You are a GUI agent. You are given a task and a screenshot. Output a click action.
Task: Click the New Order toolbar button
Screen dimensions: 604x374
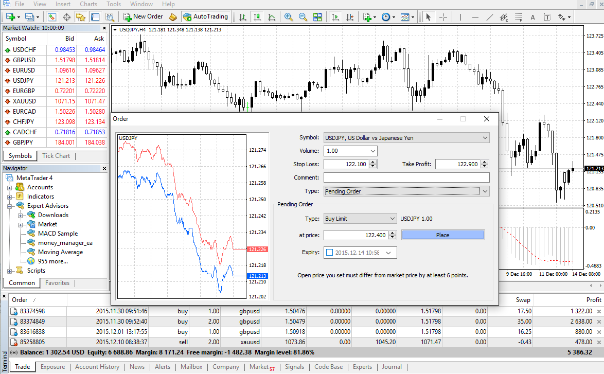point(143,16)
